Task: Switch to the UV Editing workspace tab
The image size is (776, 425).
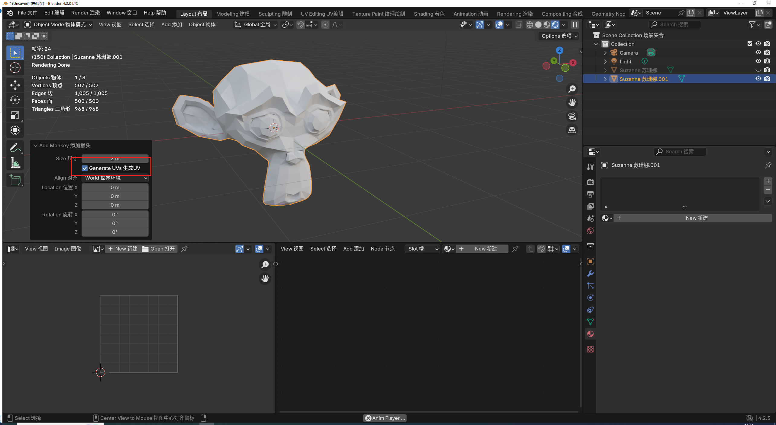Action: pos(322,14)
